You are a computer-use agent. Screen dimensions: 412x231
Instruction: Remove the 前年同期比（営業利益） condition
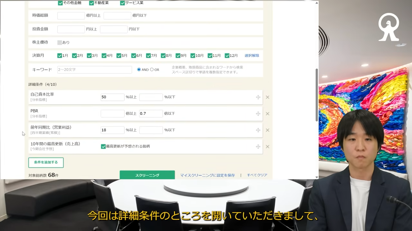tap(267, 130)
